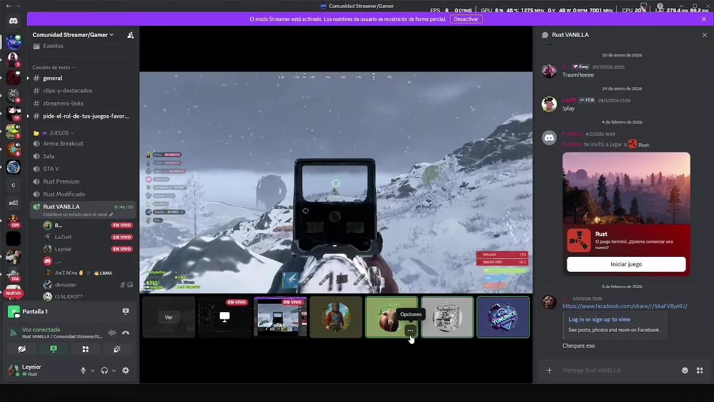
Task: Select dkmoster in voice user list
Action: 88,285
